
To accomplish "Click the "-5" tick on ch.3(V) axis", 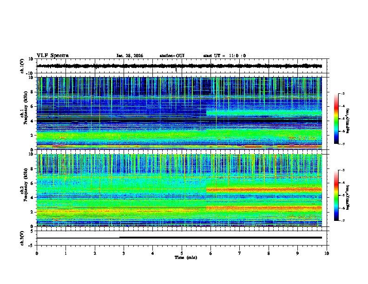I will point(31,245).
